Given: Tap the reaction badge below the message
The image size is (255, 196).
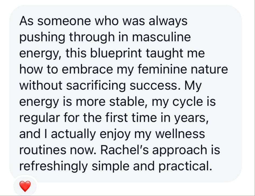Looking at the screenshot, I should tap(25, 186).
